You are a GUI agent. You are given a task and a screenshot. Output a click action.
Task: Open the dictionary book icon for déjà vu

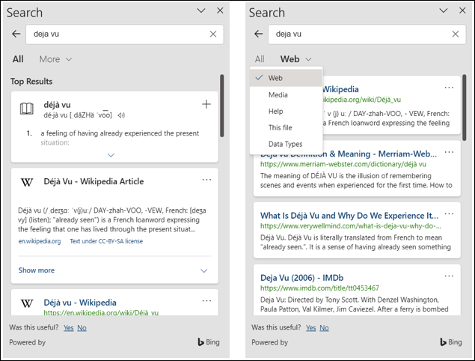(x=27, y=109)
